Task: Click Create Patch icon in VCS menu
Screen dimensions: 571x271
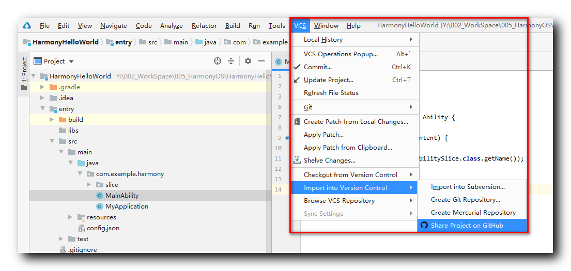Action: [297, 121]
